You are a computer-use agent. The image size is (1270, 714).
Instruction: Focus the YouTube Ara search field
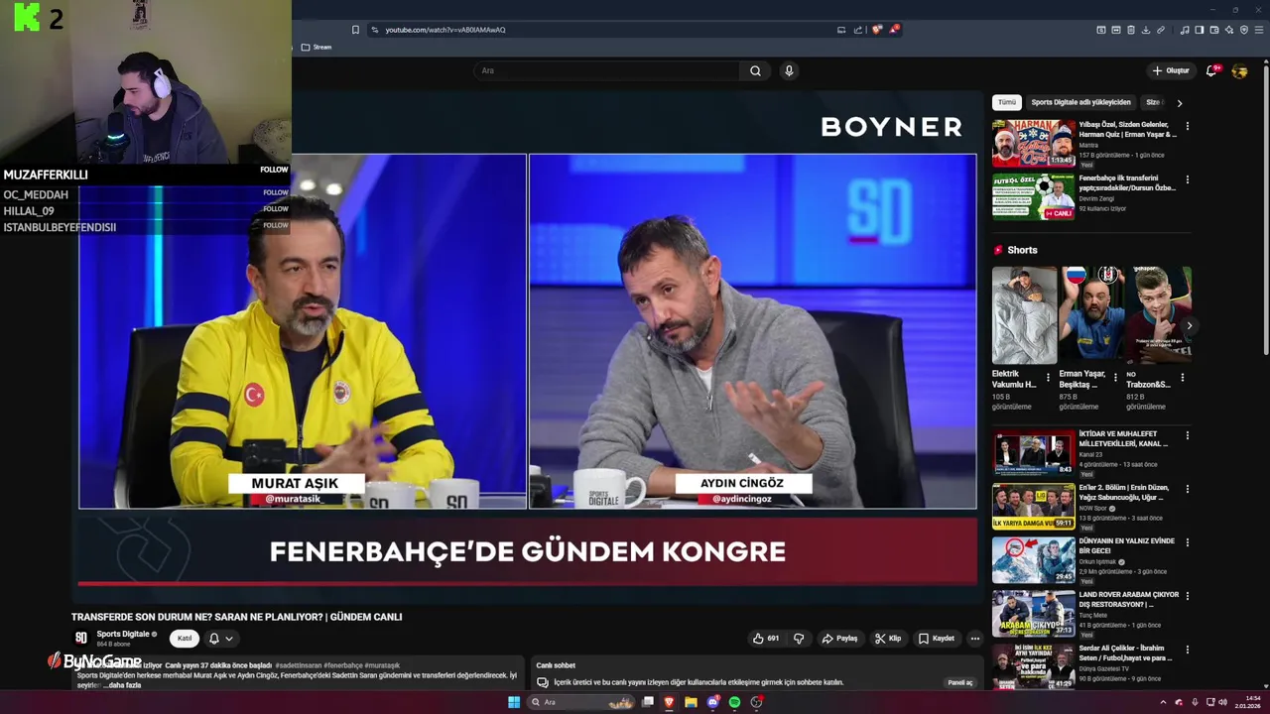coord(607,70)
